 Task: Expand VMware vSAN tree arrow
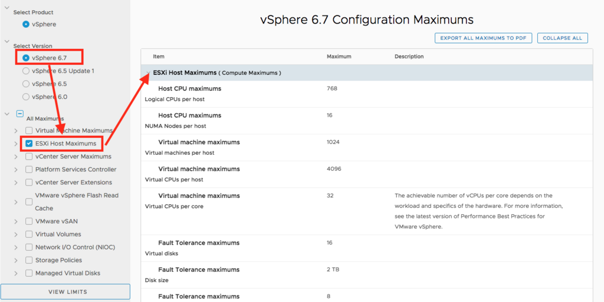pyautogui.click(x=16, y=222)
